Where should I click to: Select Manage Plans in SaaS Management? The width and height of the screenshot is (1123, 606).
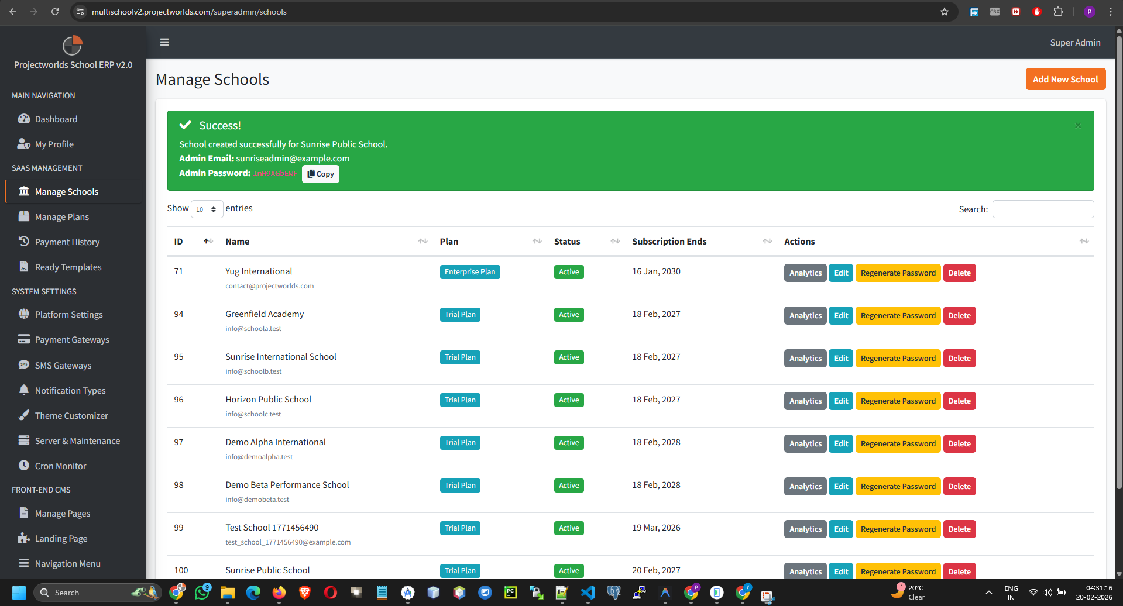click(60, 216)
